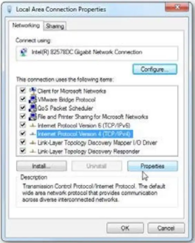Toggle the Internet Protocol Version 6 checkbox
Screen dimensions: 195x243
click(x=23, y=125)
